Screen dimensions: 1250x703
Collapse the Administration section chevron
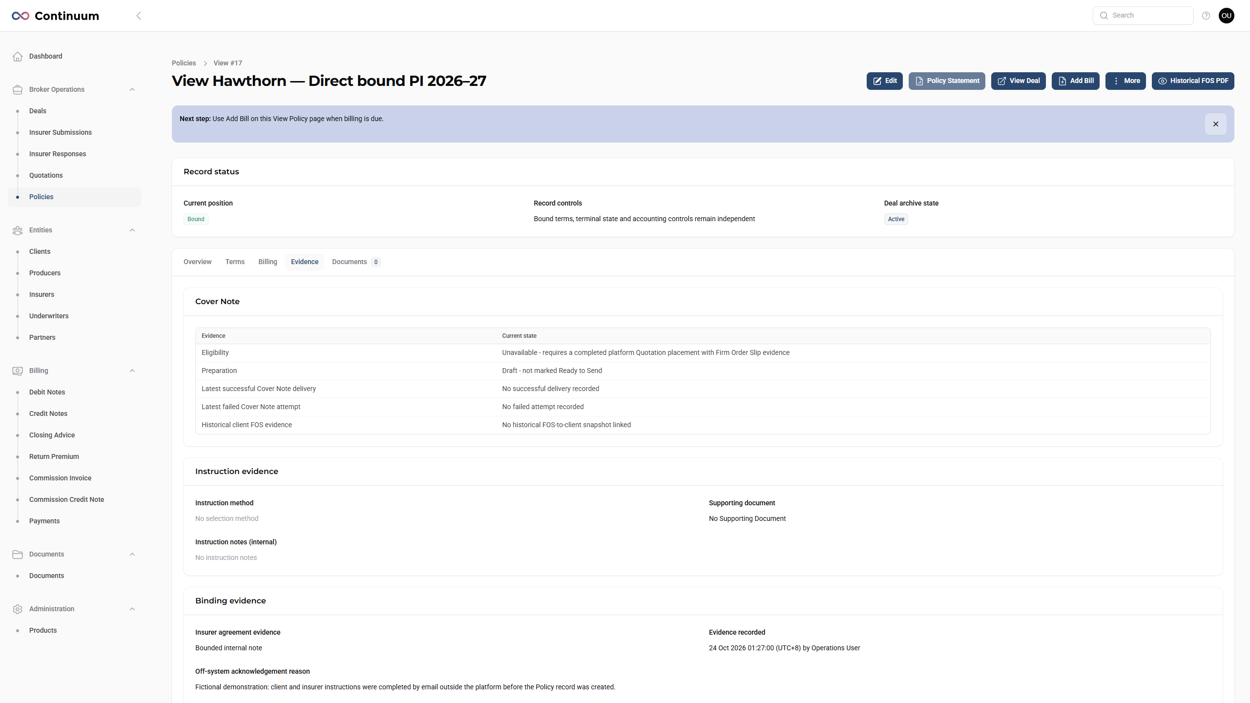[132, 609]
